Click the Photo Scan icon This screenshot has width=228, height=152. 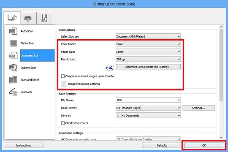[x=13, y=43]
